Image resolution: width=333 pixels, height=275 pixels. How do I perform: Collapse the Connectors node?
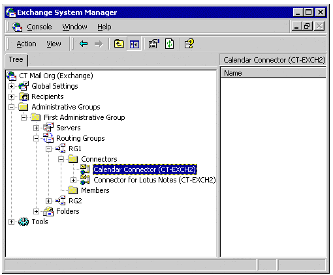pyautogui.click(x=61, y=159)
